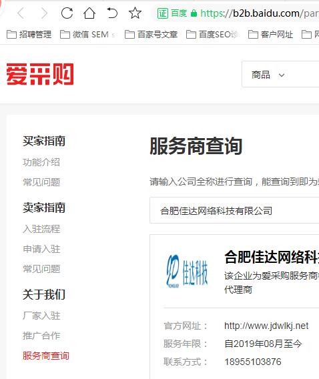Open 入驻流程 sidebar link

tap(41, 229)
